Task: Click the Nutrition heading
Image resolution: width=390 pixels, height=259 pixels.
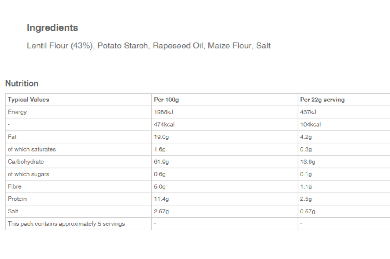Action: (x=22, y=83)
